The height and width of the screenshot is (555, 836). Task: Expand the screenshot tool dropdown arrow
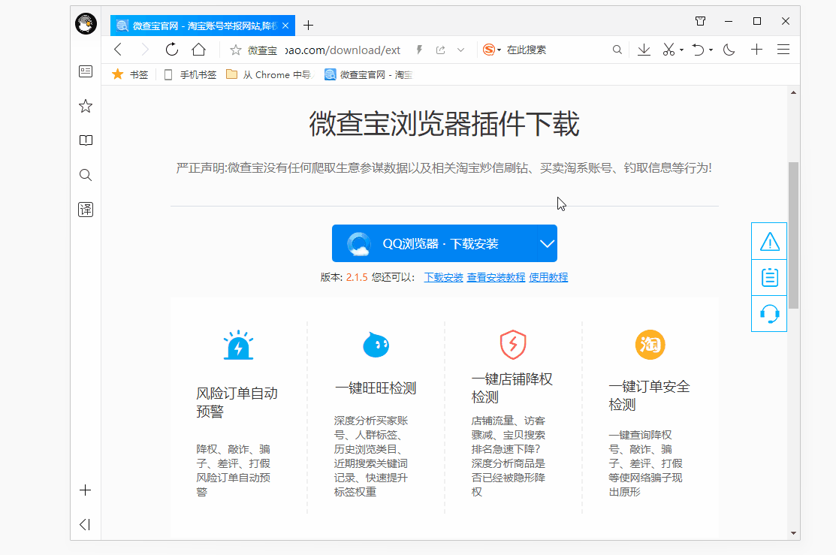(x=681, y=50)
